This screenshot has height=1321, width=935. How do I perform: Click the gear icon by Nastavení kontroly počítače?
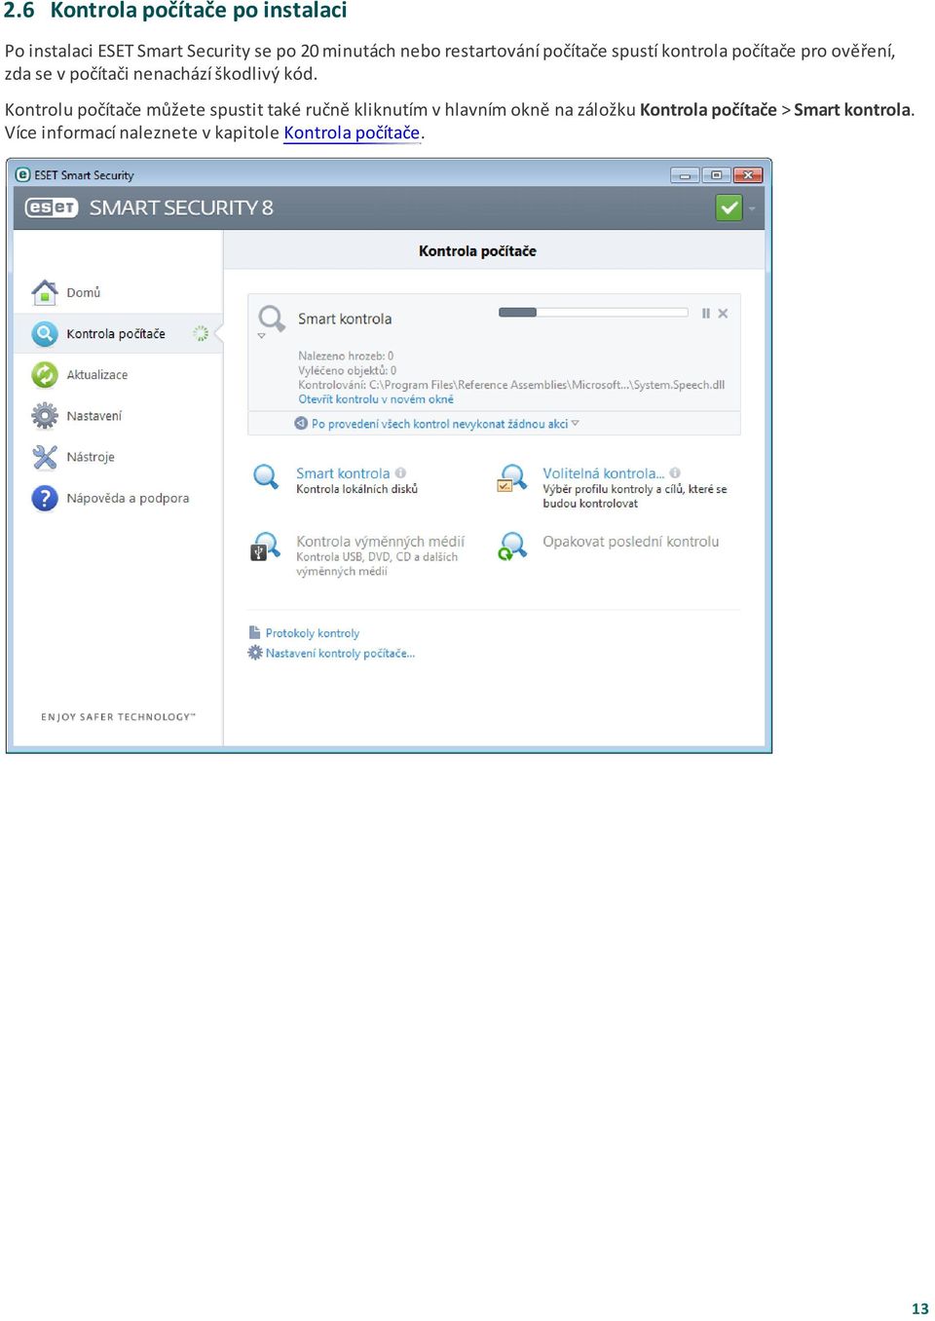coord(255,653)
